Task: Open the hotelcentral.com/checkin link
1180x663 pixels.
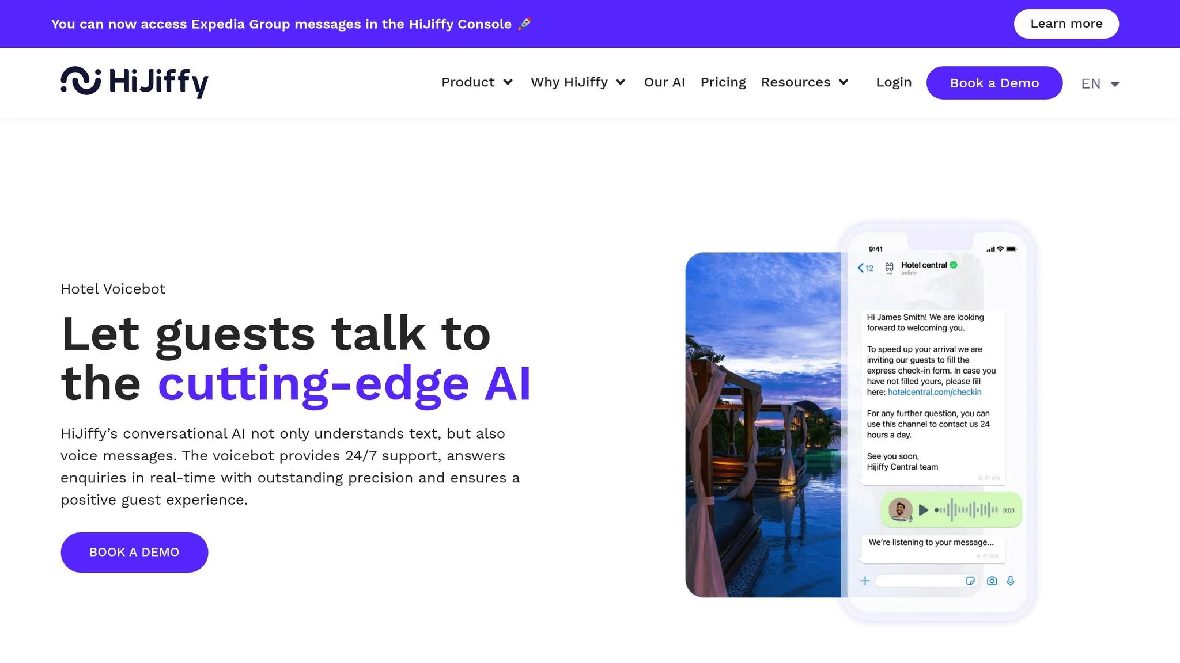Action: click(x=935, y=392)
